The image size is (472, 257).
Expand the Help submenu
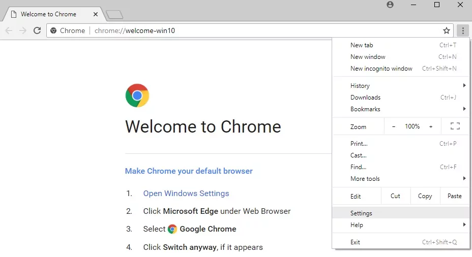[401, 225]
